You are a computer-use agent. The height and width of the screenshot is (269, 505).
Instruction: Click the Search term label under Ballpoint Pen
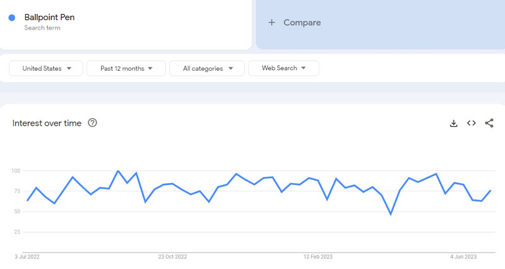(x=41, y=28)
